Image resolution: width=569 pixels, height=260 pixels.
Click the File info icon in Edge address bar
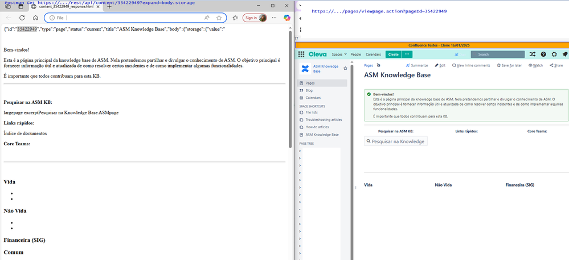(x=52, y=18)
